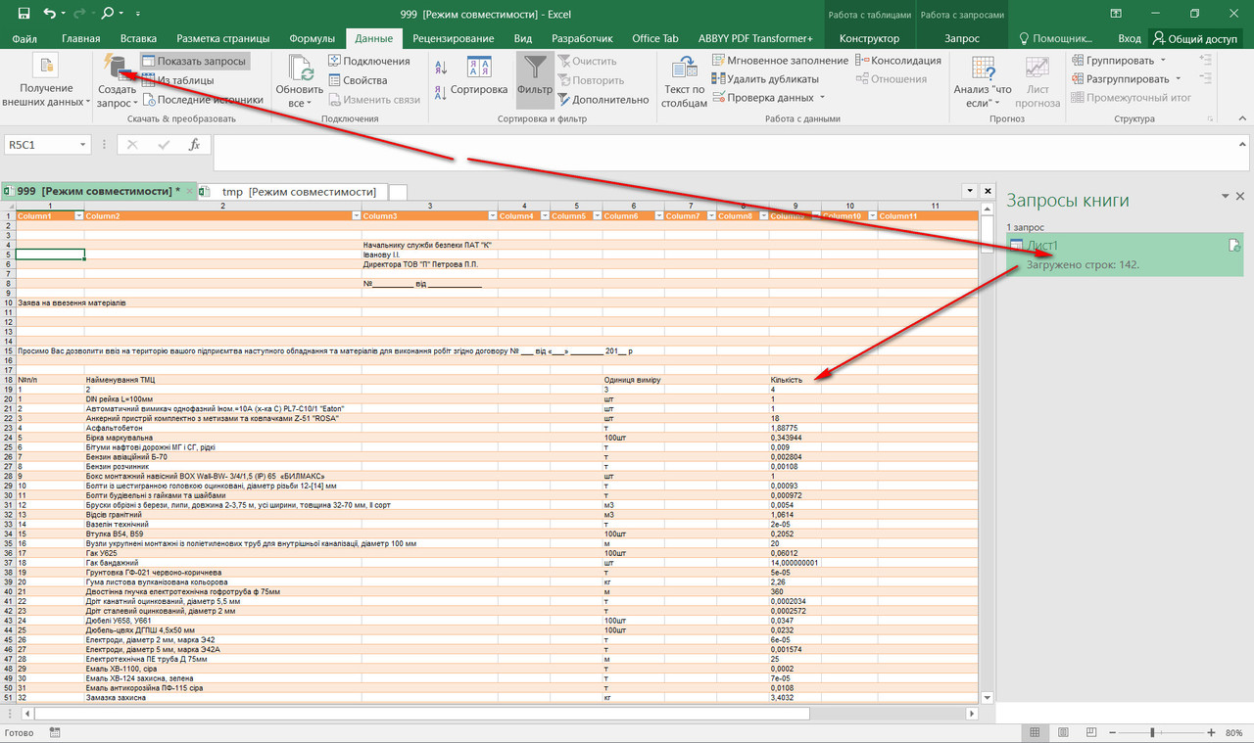Undo the last action

coord(49,13)
